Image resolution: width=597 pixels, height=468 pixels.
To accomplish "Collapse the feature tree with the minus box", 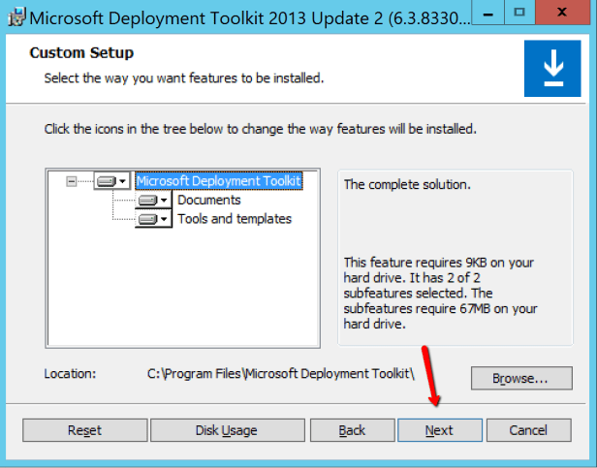I will (71, 181).
